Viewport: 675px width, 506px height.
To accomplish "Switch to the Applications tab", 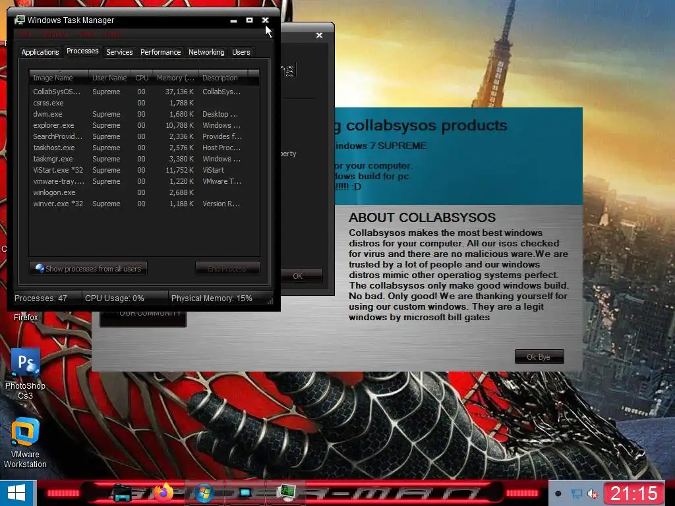I will pos(40,52).
